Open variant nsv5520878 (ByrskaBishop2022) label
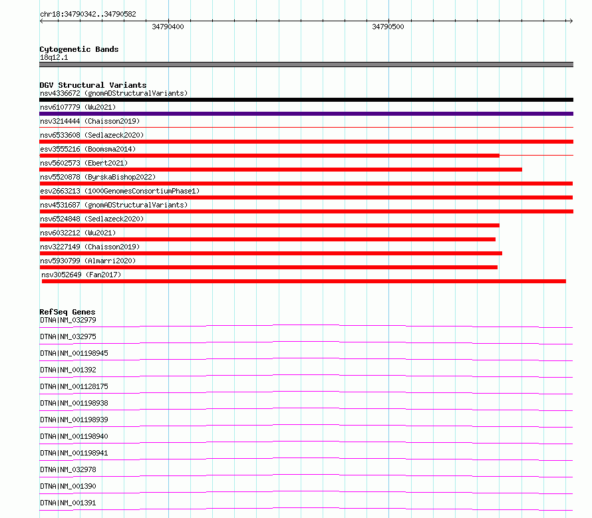 point(98,177)
